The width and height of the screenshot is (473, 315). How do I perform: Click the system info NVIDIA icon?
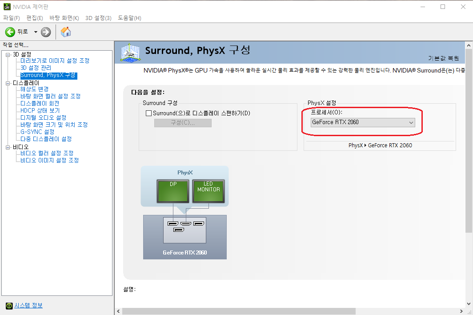coord(9,306)
